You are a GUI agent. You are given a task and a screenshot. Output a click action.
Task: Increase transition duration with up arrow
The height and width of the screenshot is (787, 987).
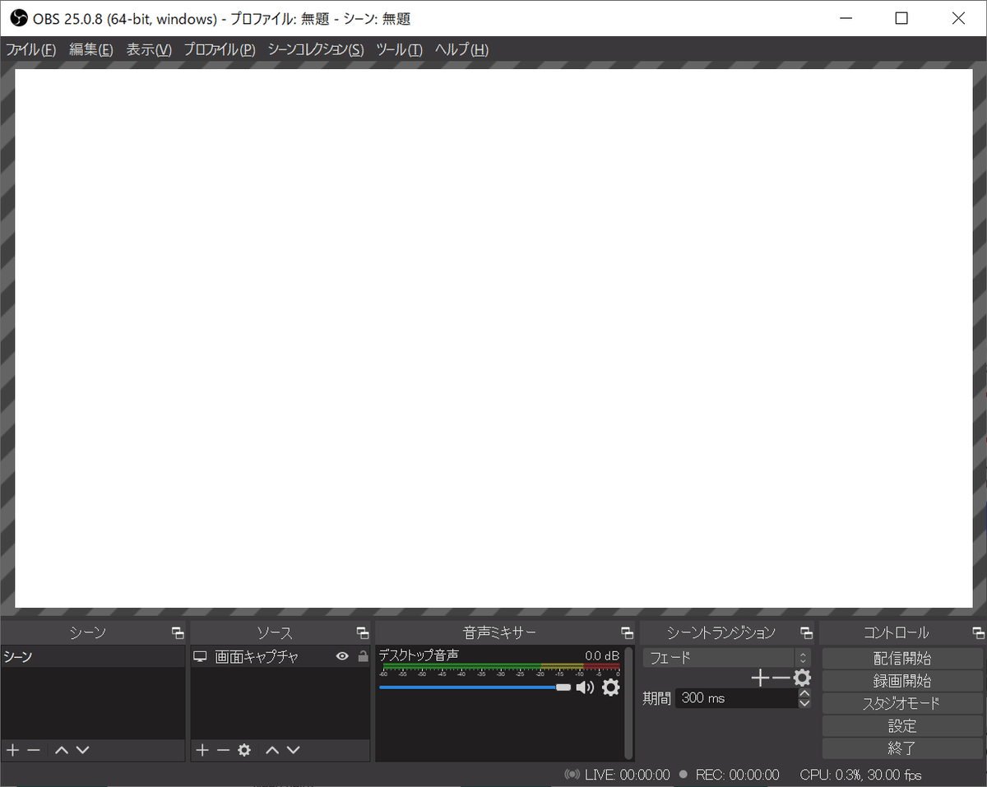[804, 693]
